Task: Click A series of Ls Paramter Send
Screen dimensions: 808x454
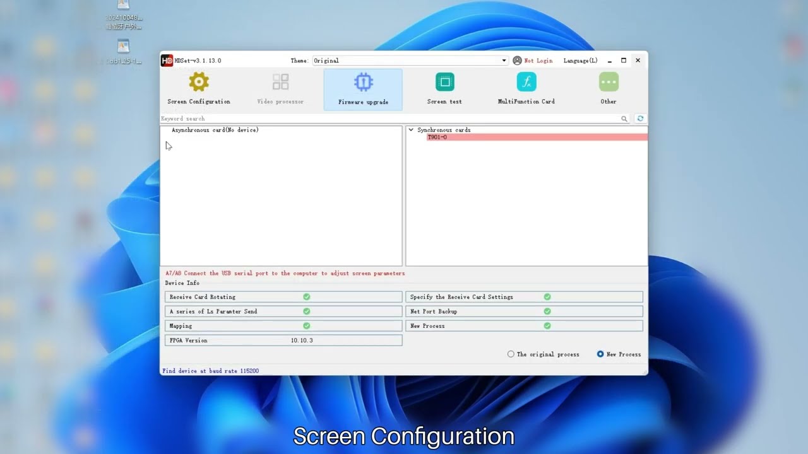Action: 283,311
